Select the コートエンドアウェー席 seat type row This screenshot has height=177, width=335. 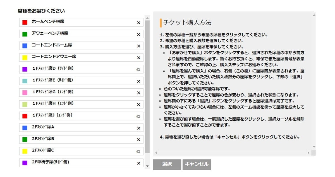[81, 57]
